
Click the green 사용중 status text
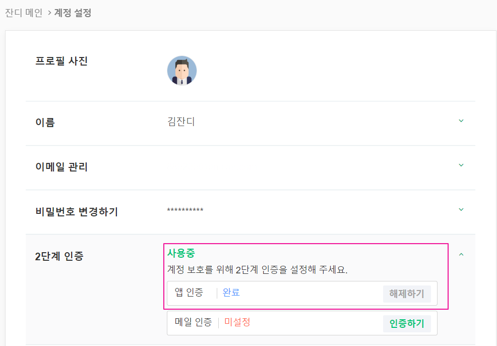coord(181,253)
